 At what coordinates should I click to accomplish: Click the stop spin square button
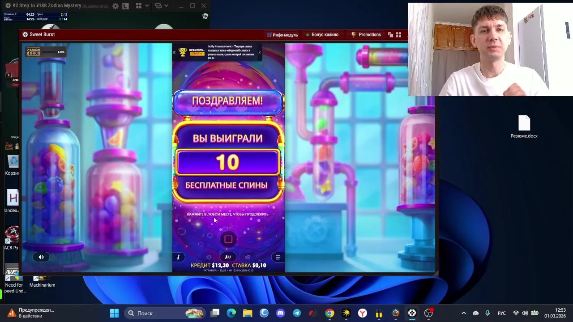[x=228, y=239]
